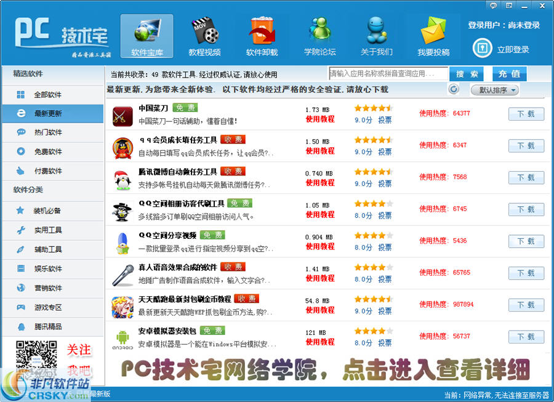This screenshot has width=554, height=402.
Task: Click the 充值 recharge button
Action: (510, 73)
